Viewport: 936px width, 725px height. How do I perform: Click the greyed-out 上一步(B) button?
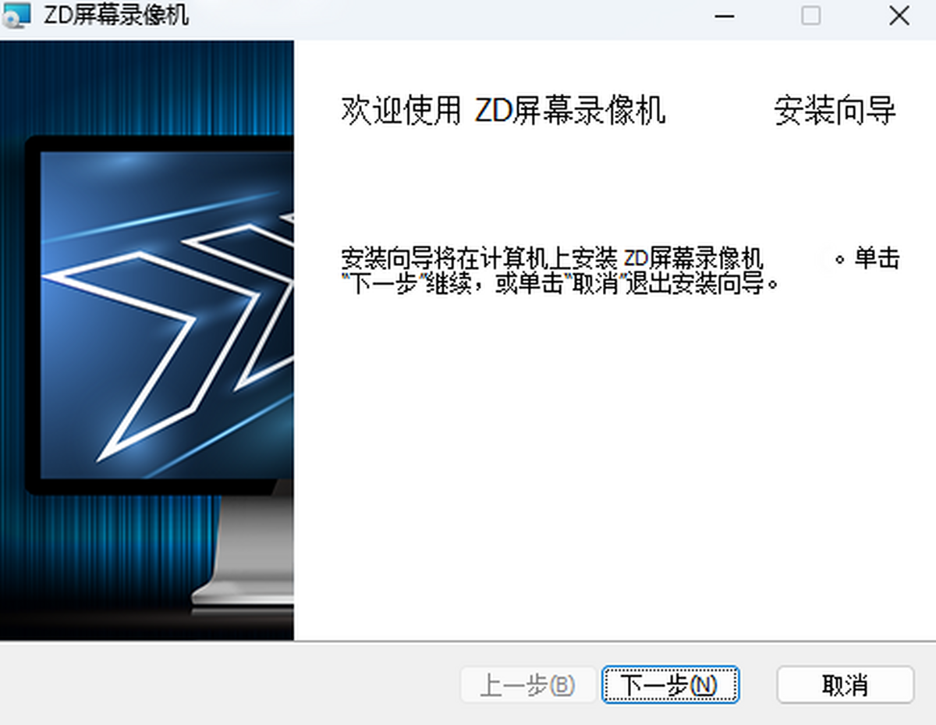point(527,685)
